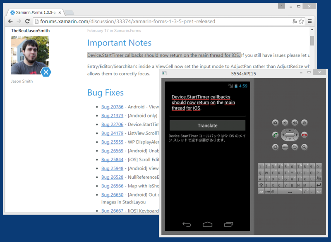
Task: Click the 5554:API15 window title bar icon
Action: pos(164,73)
